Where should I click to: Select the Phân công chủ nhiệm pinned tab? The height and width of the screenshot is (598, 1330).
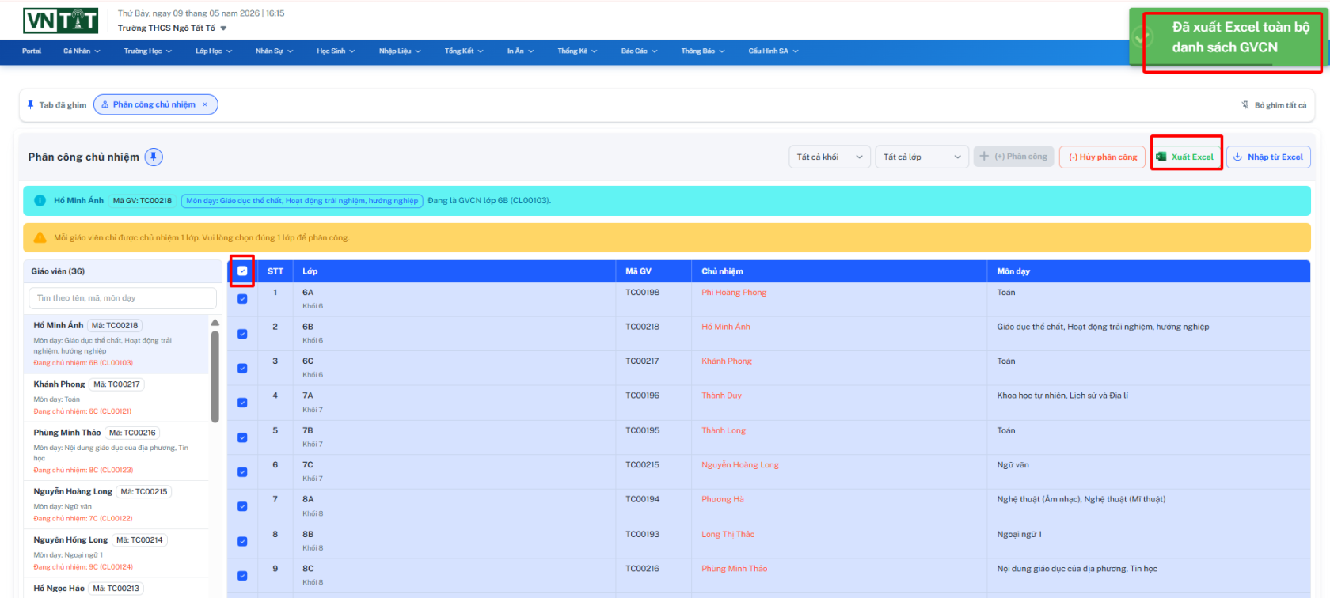[x=155, y=104]
